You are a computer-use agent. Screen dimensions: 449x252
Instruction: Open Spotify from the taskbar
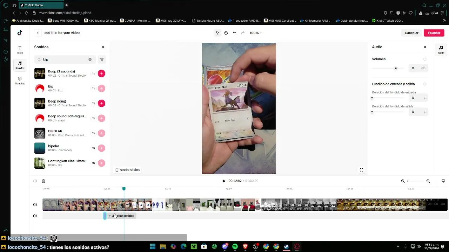235,247
